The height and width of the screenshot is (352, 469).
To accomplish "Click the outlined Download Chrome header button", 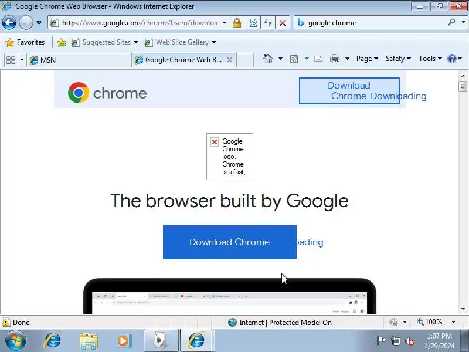I will tap(349, 91).
